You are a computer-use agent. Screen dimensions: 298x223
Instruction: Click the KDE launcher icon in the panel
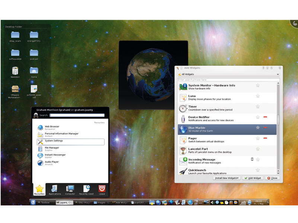coord(33,202)
